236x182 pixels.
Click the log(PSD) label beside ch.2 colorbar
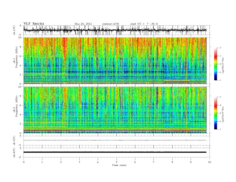(223, 114)
